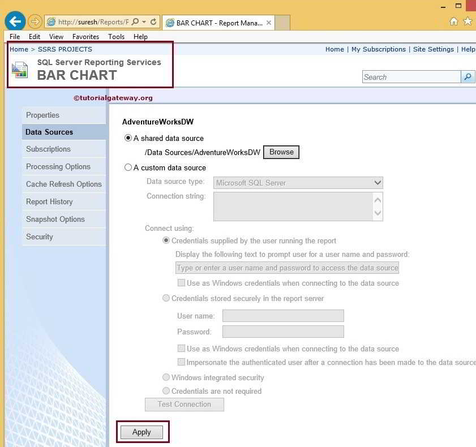Image resolution: width=476 pixels, height=447 pixels.
Task: Click the Favorites star icon
Action: [468, 22]
